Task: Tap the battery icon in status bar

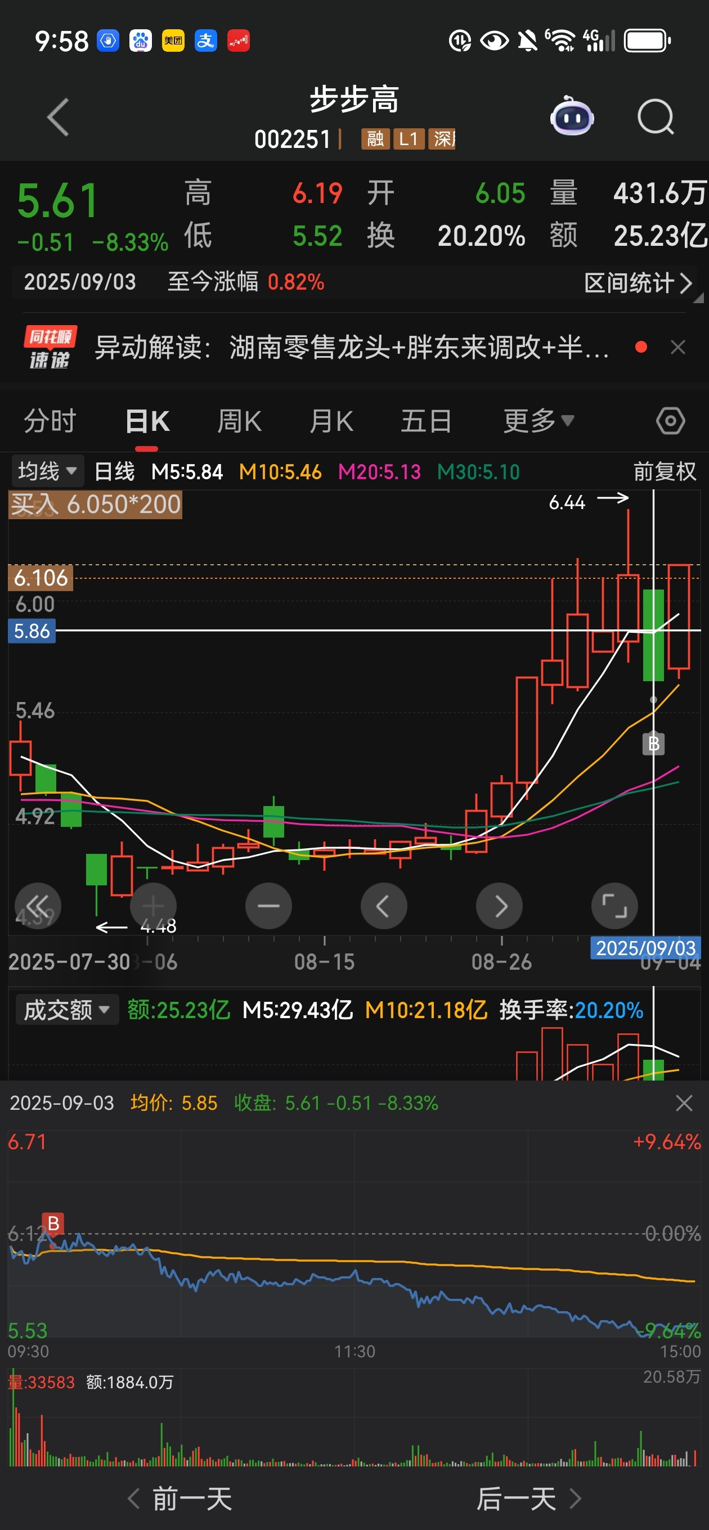Action: pyautogui.click(x=647, y=41)
